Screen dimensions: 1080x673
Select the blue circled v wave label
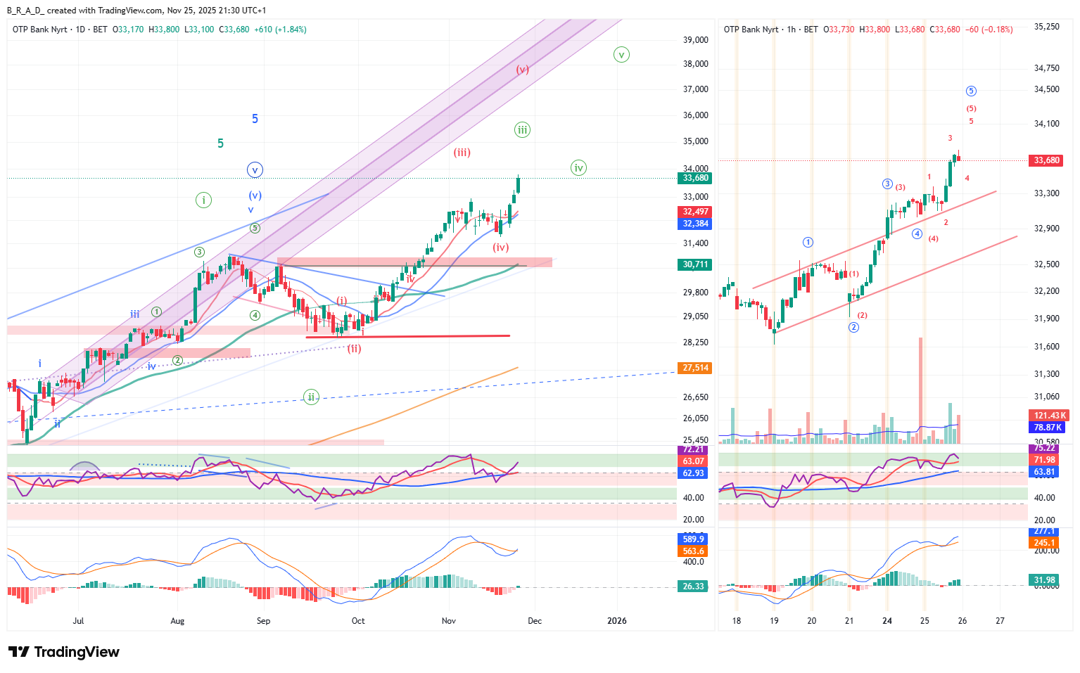tap(255, 169)
